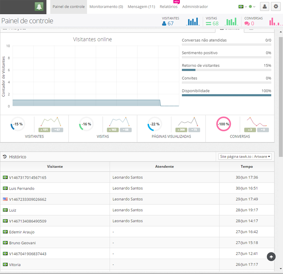283x274 pixels.
Task: Click the blue visitors person icon
Action: (164, 23)
